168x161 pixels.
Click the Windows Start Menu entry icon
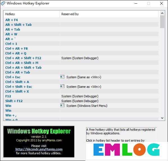point(62,105)
